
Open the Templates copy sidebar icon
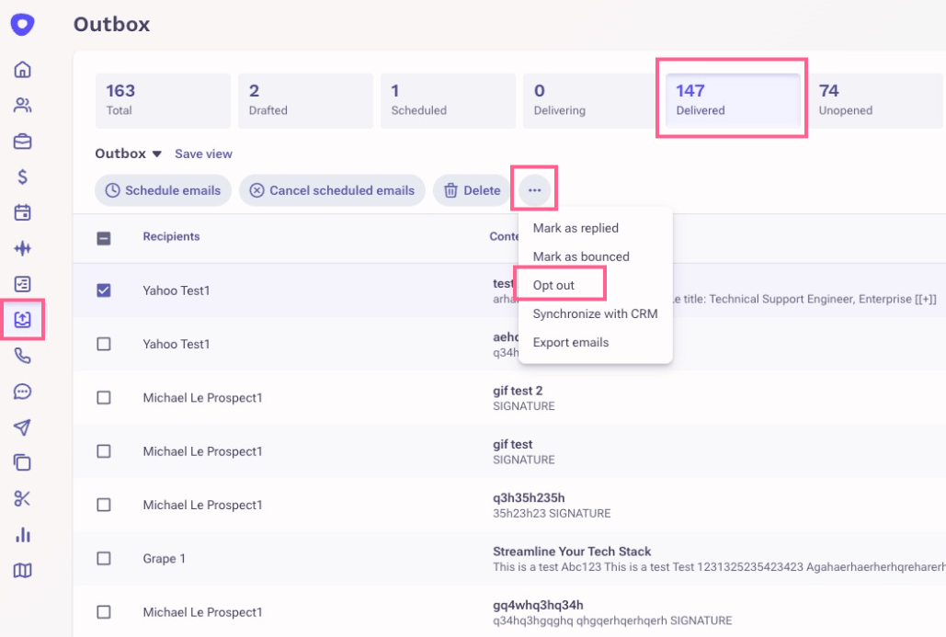pos(22,462)
